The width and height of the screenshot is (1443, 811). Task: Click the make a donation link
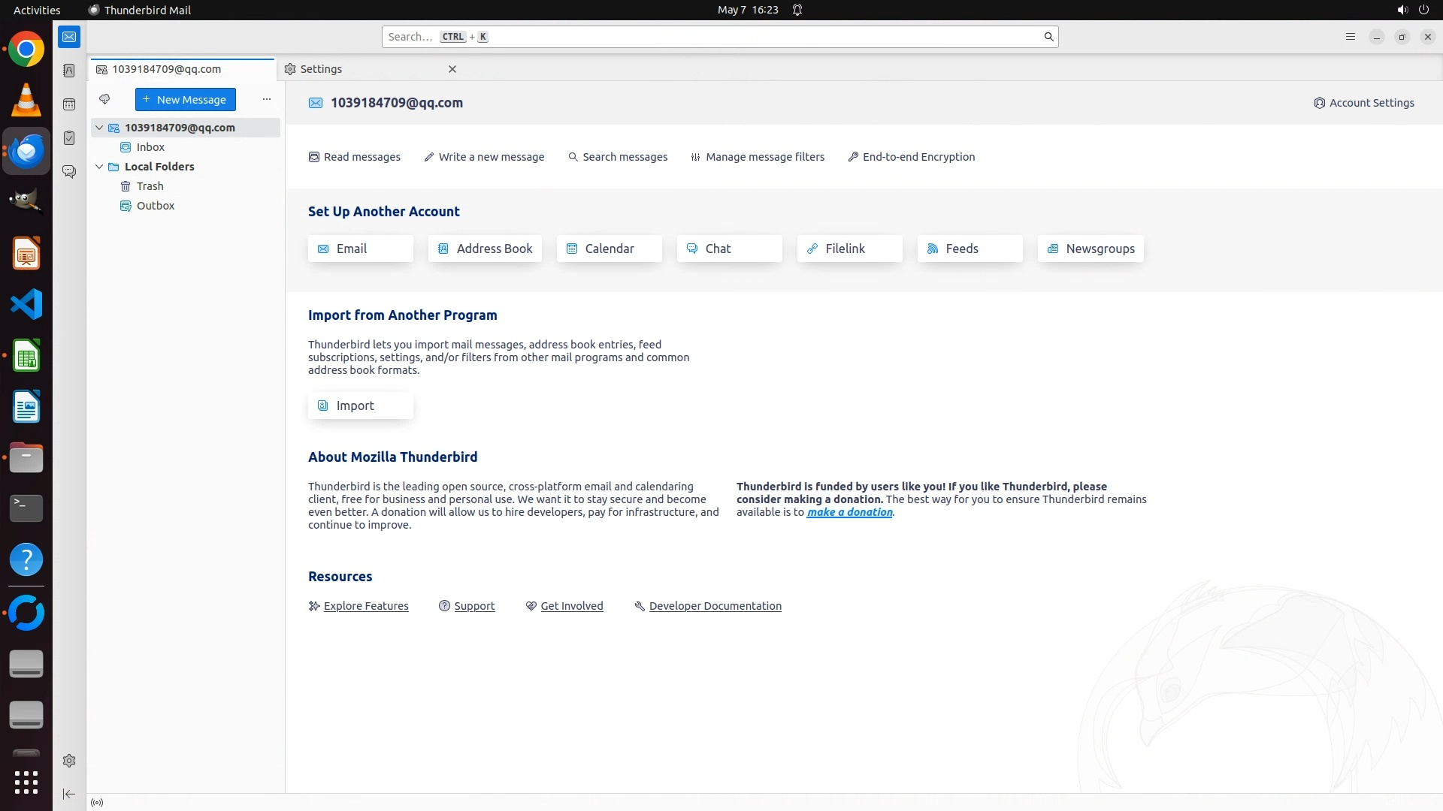point(849,512)
